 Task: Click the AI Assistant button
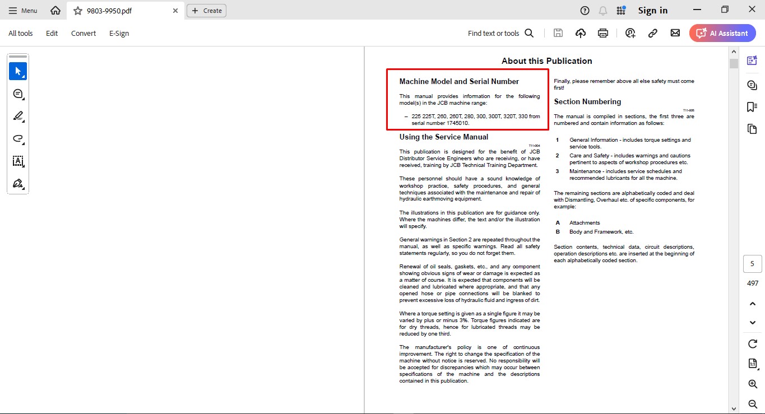pyautogui.click(x=722, y=33)
